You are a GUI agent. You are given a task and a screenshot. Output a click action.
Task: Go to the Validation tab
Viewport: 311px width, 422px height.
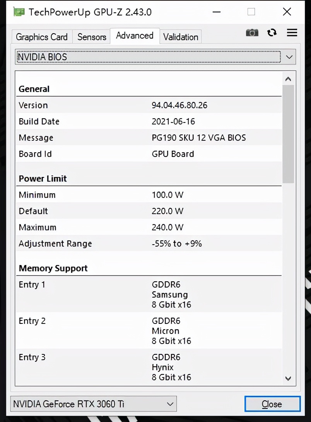click(x=181, y=37)
